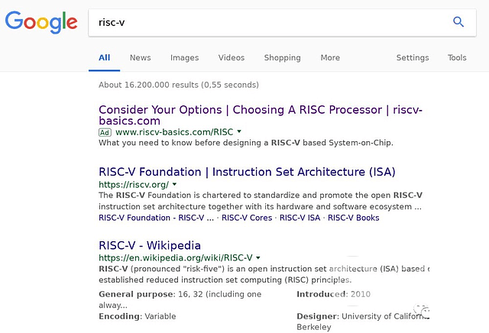Click the 'Introduced: 2010' fact text
489x333 pixels.
tap(333, 294)
